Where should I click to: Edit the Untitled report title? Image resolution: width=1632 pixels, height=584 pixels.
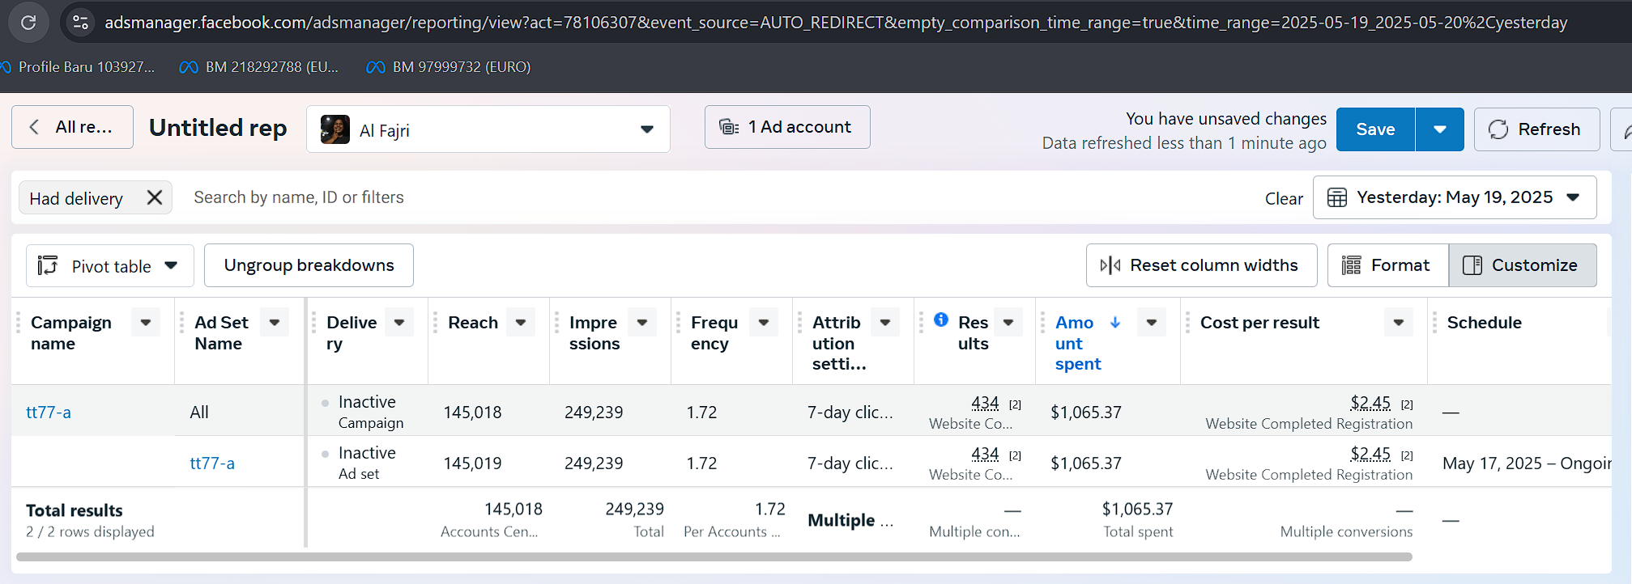click(218, 128)
